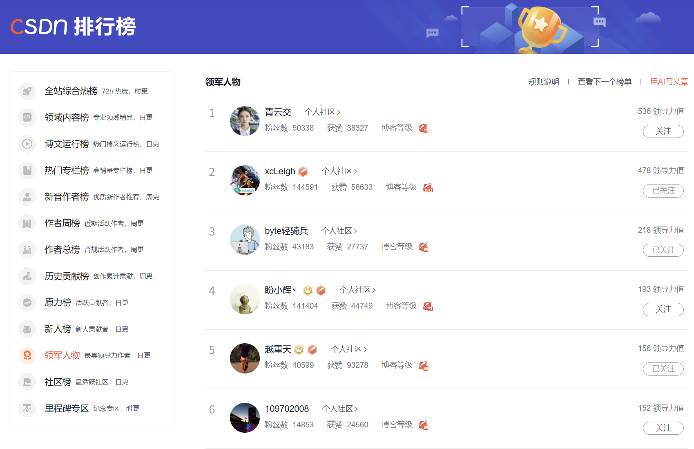Image resolution: width=694 pixels, height=449 pixels.
Task: Click the milestone icon beside 里程碑专区
Action: 27,408
